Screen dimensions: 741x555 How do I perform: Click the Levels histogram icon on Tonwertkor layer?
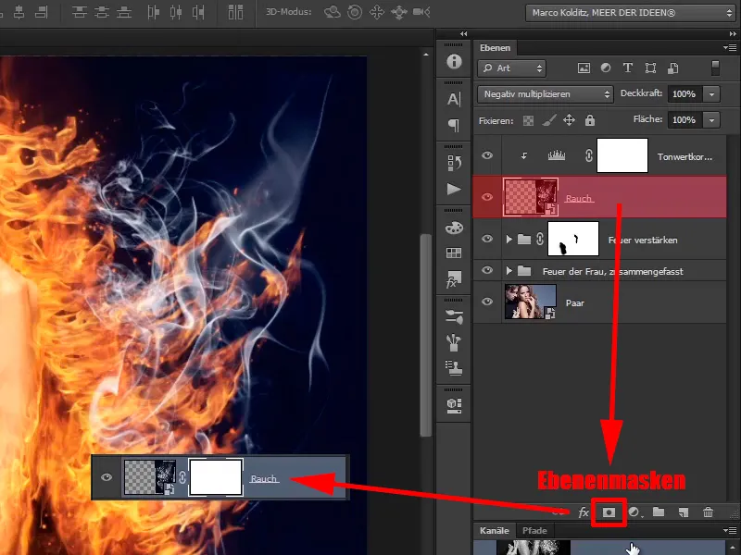pyautogui.click(x=557, y=154)
